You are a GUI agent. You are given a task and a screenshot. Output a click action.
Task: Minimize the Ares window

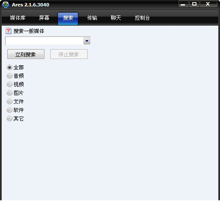(183, 4)
